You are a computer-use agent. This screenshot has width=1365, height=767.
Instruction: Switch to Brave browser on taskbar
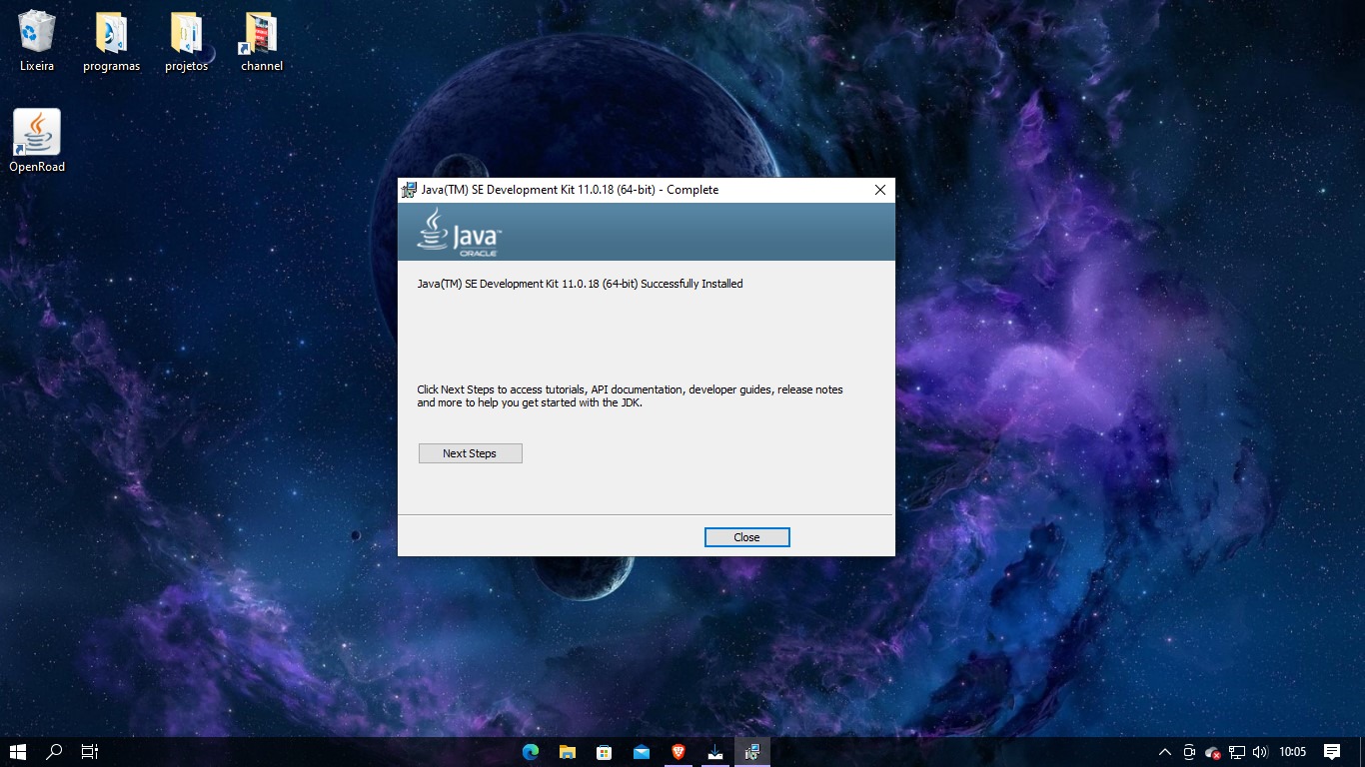pos(679,752)
